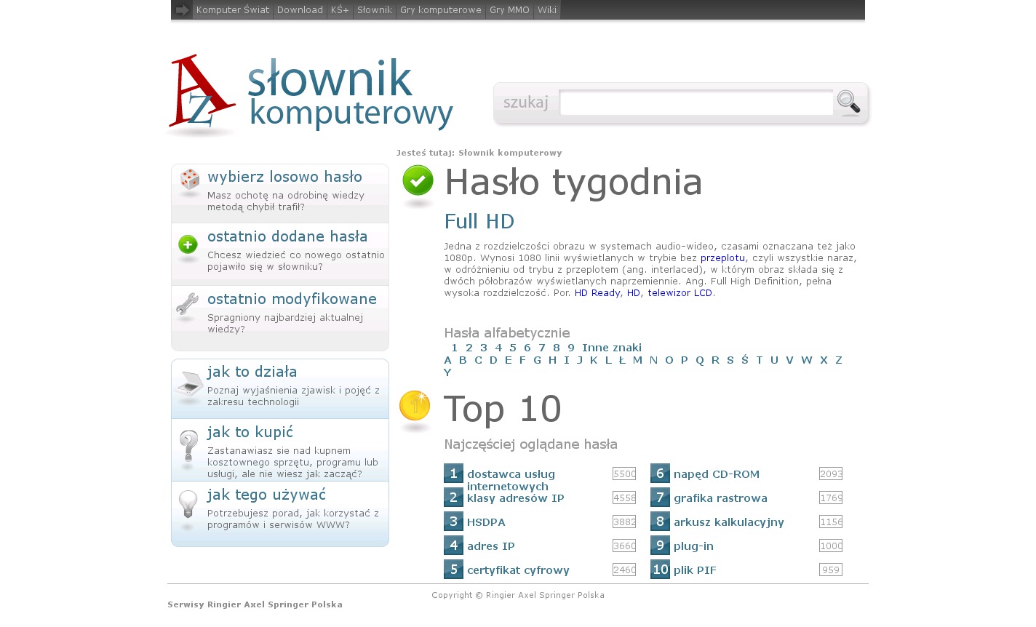
Task: Open Download in the top menu
Action: (300, 10)
